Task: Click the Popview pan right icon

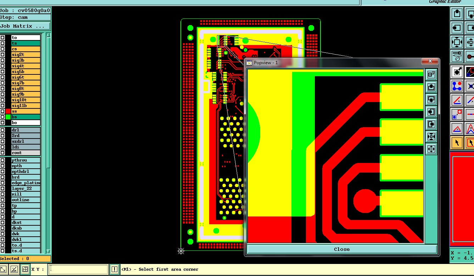Action: point(431,124)
